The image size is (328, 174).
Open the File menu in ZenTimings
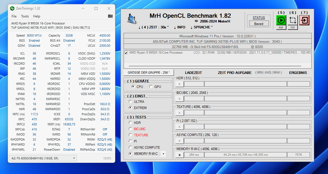tap(14, 16)
